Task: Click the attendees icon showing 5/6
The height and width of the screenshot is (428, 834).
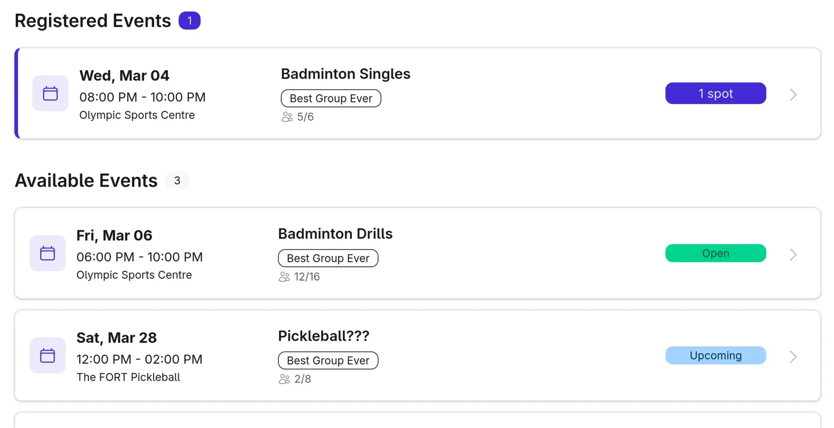Action: (x=287, y=117)
